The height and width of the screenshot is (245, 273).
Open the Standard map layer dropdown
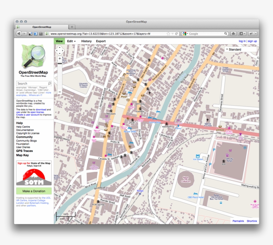point(240,50)
